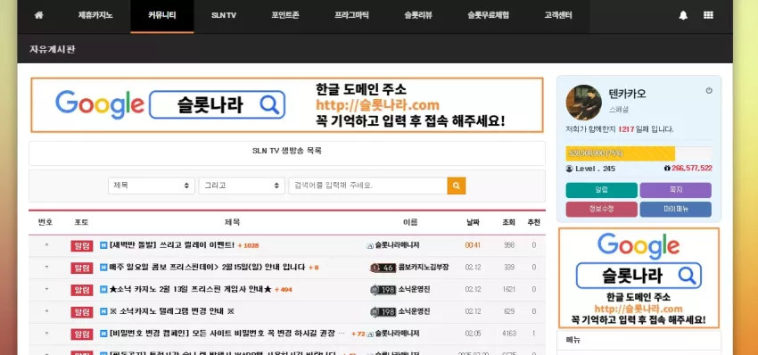
Task: Open the 슬롯리뷰 menu
Action: tap(418, 15)
